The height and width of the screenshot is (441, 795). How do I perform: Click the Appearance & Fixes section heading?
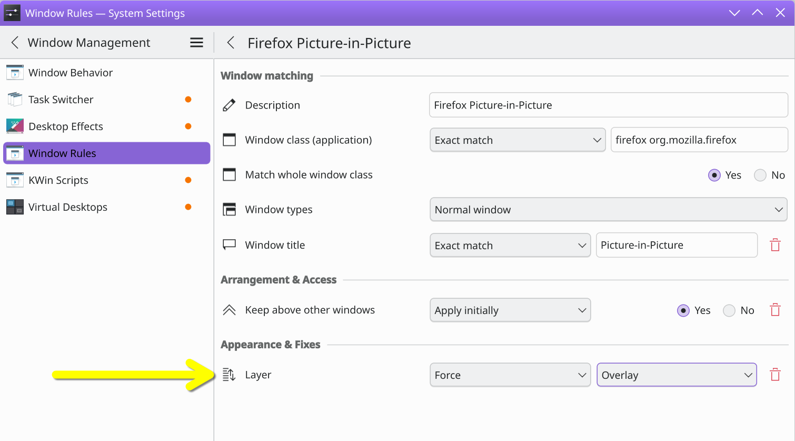pos(271,345)
